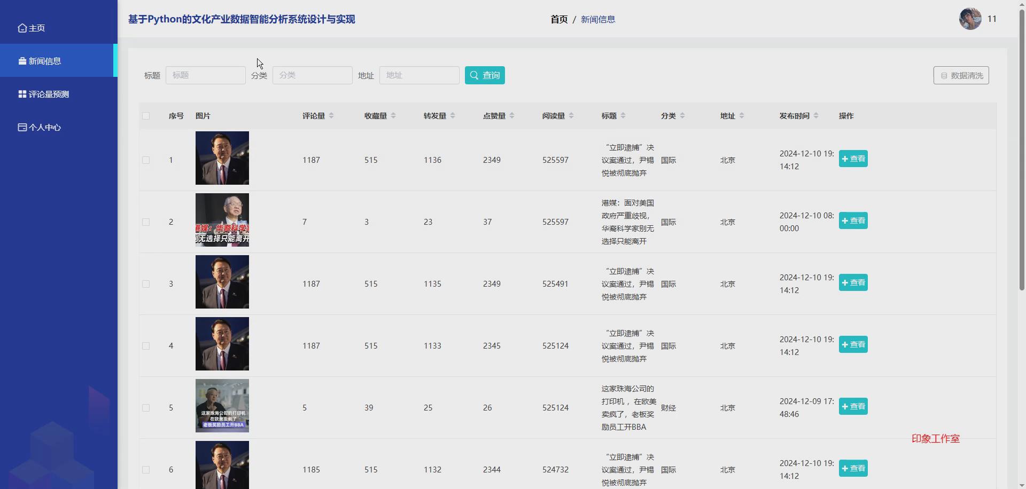Screen dimensions: 1026x489
Task: Enable the checkbox on row 5
Action: click(146, 408)
